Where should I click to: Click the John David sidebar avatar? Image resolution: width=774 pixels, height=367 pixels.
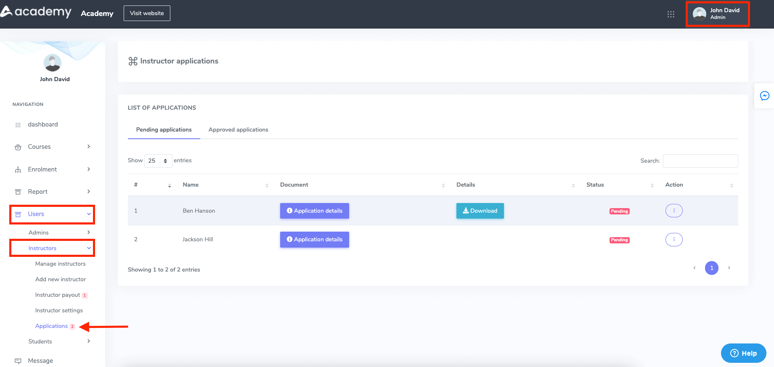pyautogui.click(x=53, y=63)
